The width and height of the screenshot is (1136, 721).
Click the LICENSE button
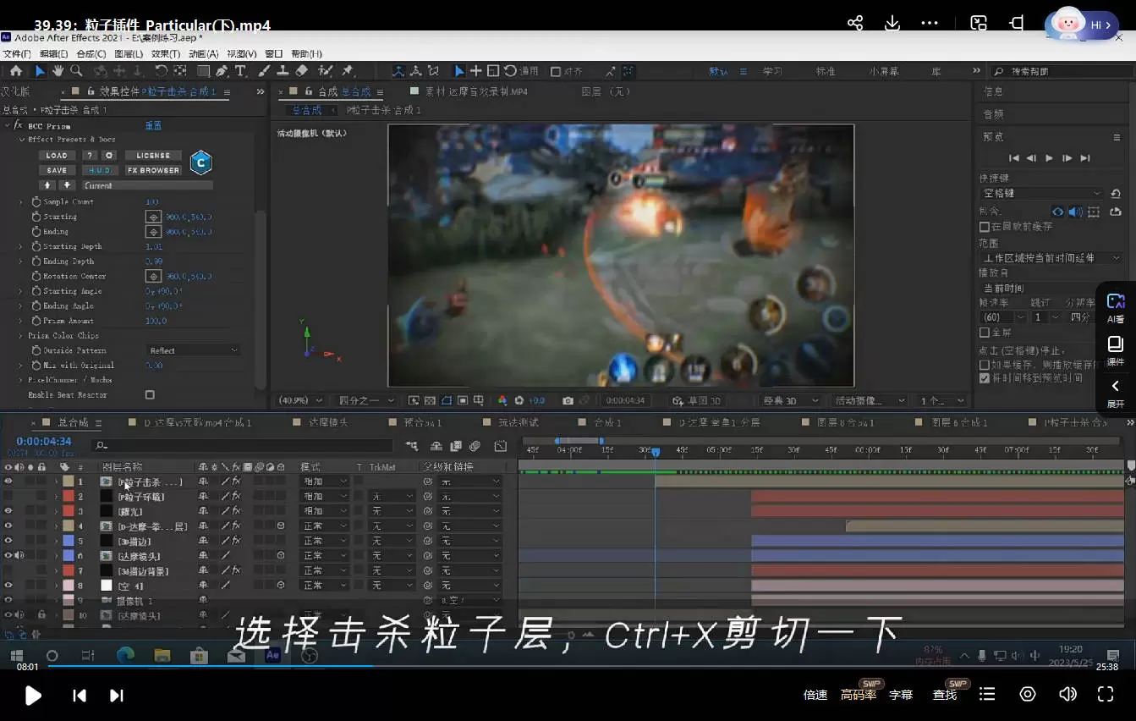(x=153, y=156)
